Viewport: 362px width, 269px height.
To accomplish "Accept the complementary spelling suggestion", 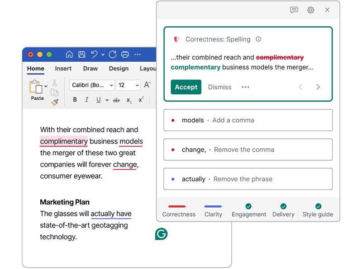I will [186, 87].
